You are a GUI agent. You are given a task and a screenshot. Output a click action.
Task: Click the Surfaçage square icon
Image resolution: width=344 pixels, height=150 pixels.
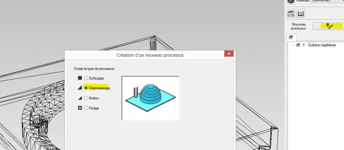pyautogui.click(x=80, y=78)
